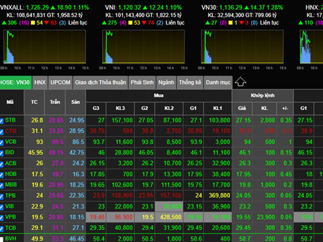Open stock symbol BID
The image size is (323, 242).
(x=10, y=152)
